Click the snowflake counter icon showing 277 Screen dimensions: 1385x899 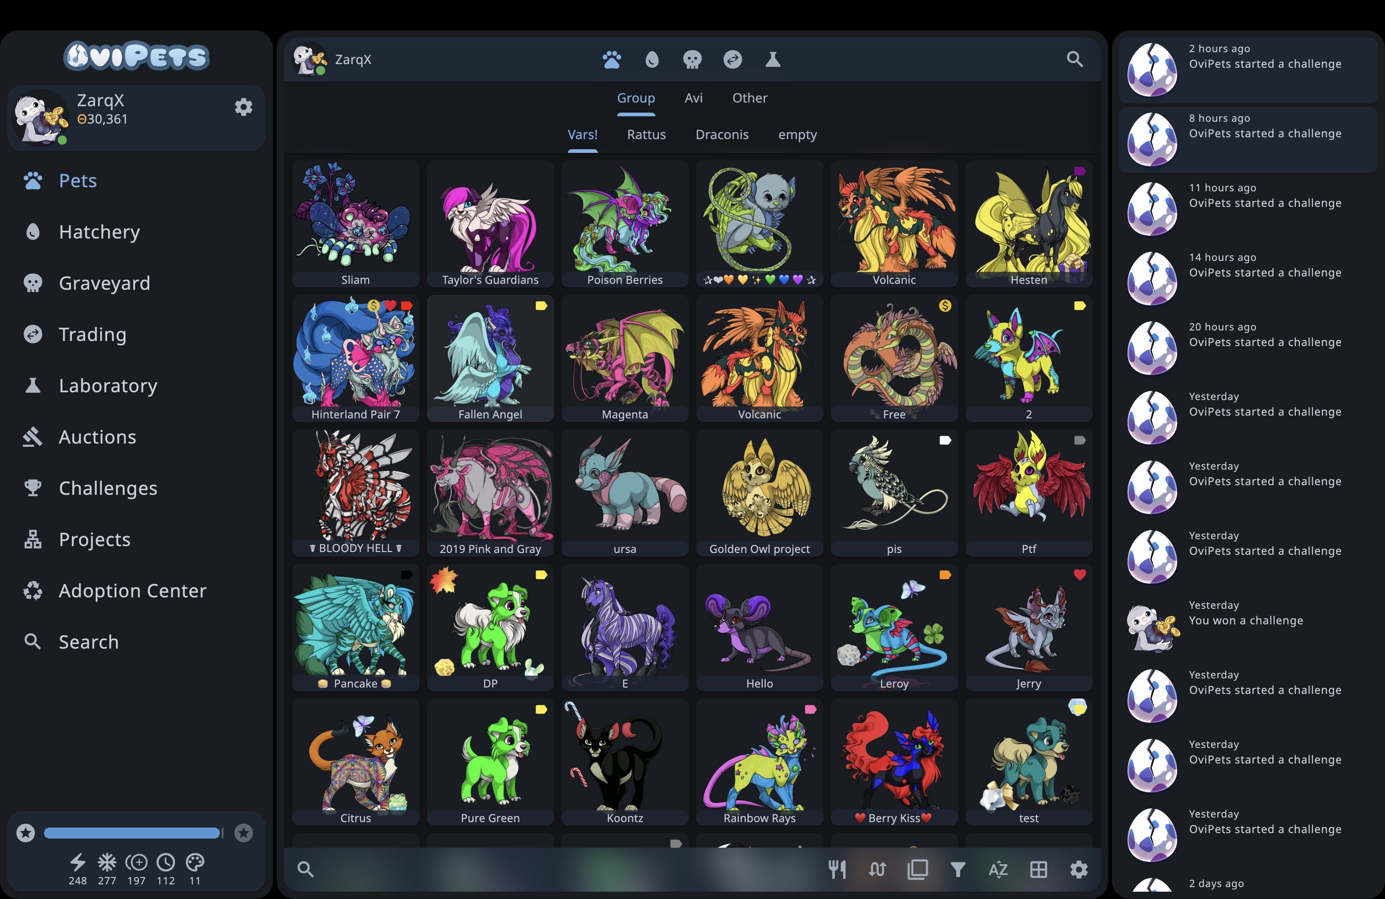pos(107,862)
